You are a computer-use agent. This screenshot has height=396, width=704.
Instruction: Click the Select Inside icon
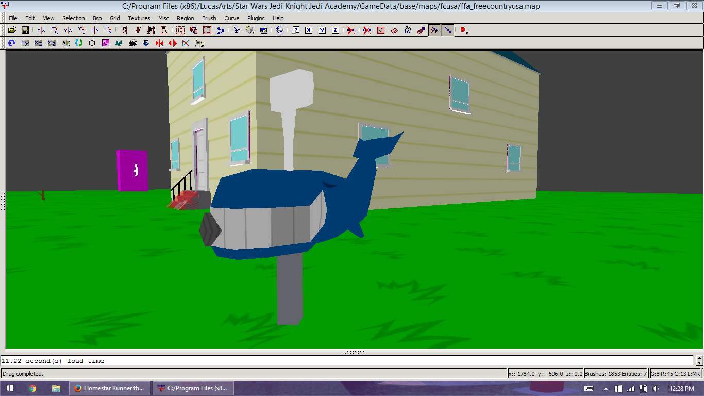point(164,30)
